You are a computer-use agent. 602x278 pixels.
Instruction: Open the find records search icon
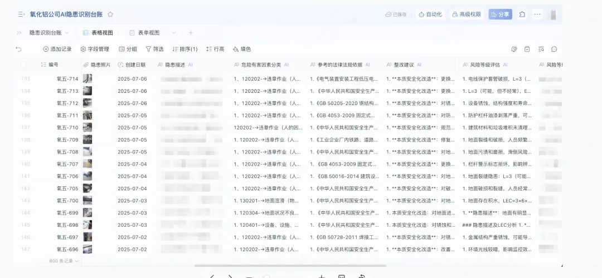[541, 49]
